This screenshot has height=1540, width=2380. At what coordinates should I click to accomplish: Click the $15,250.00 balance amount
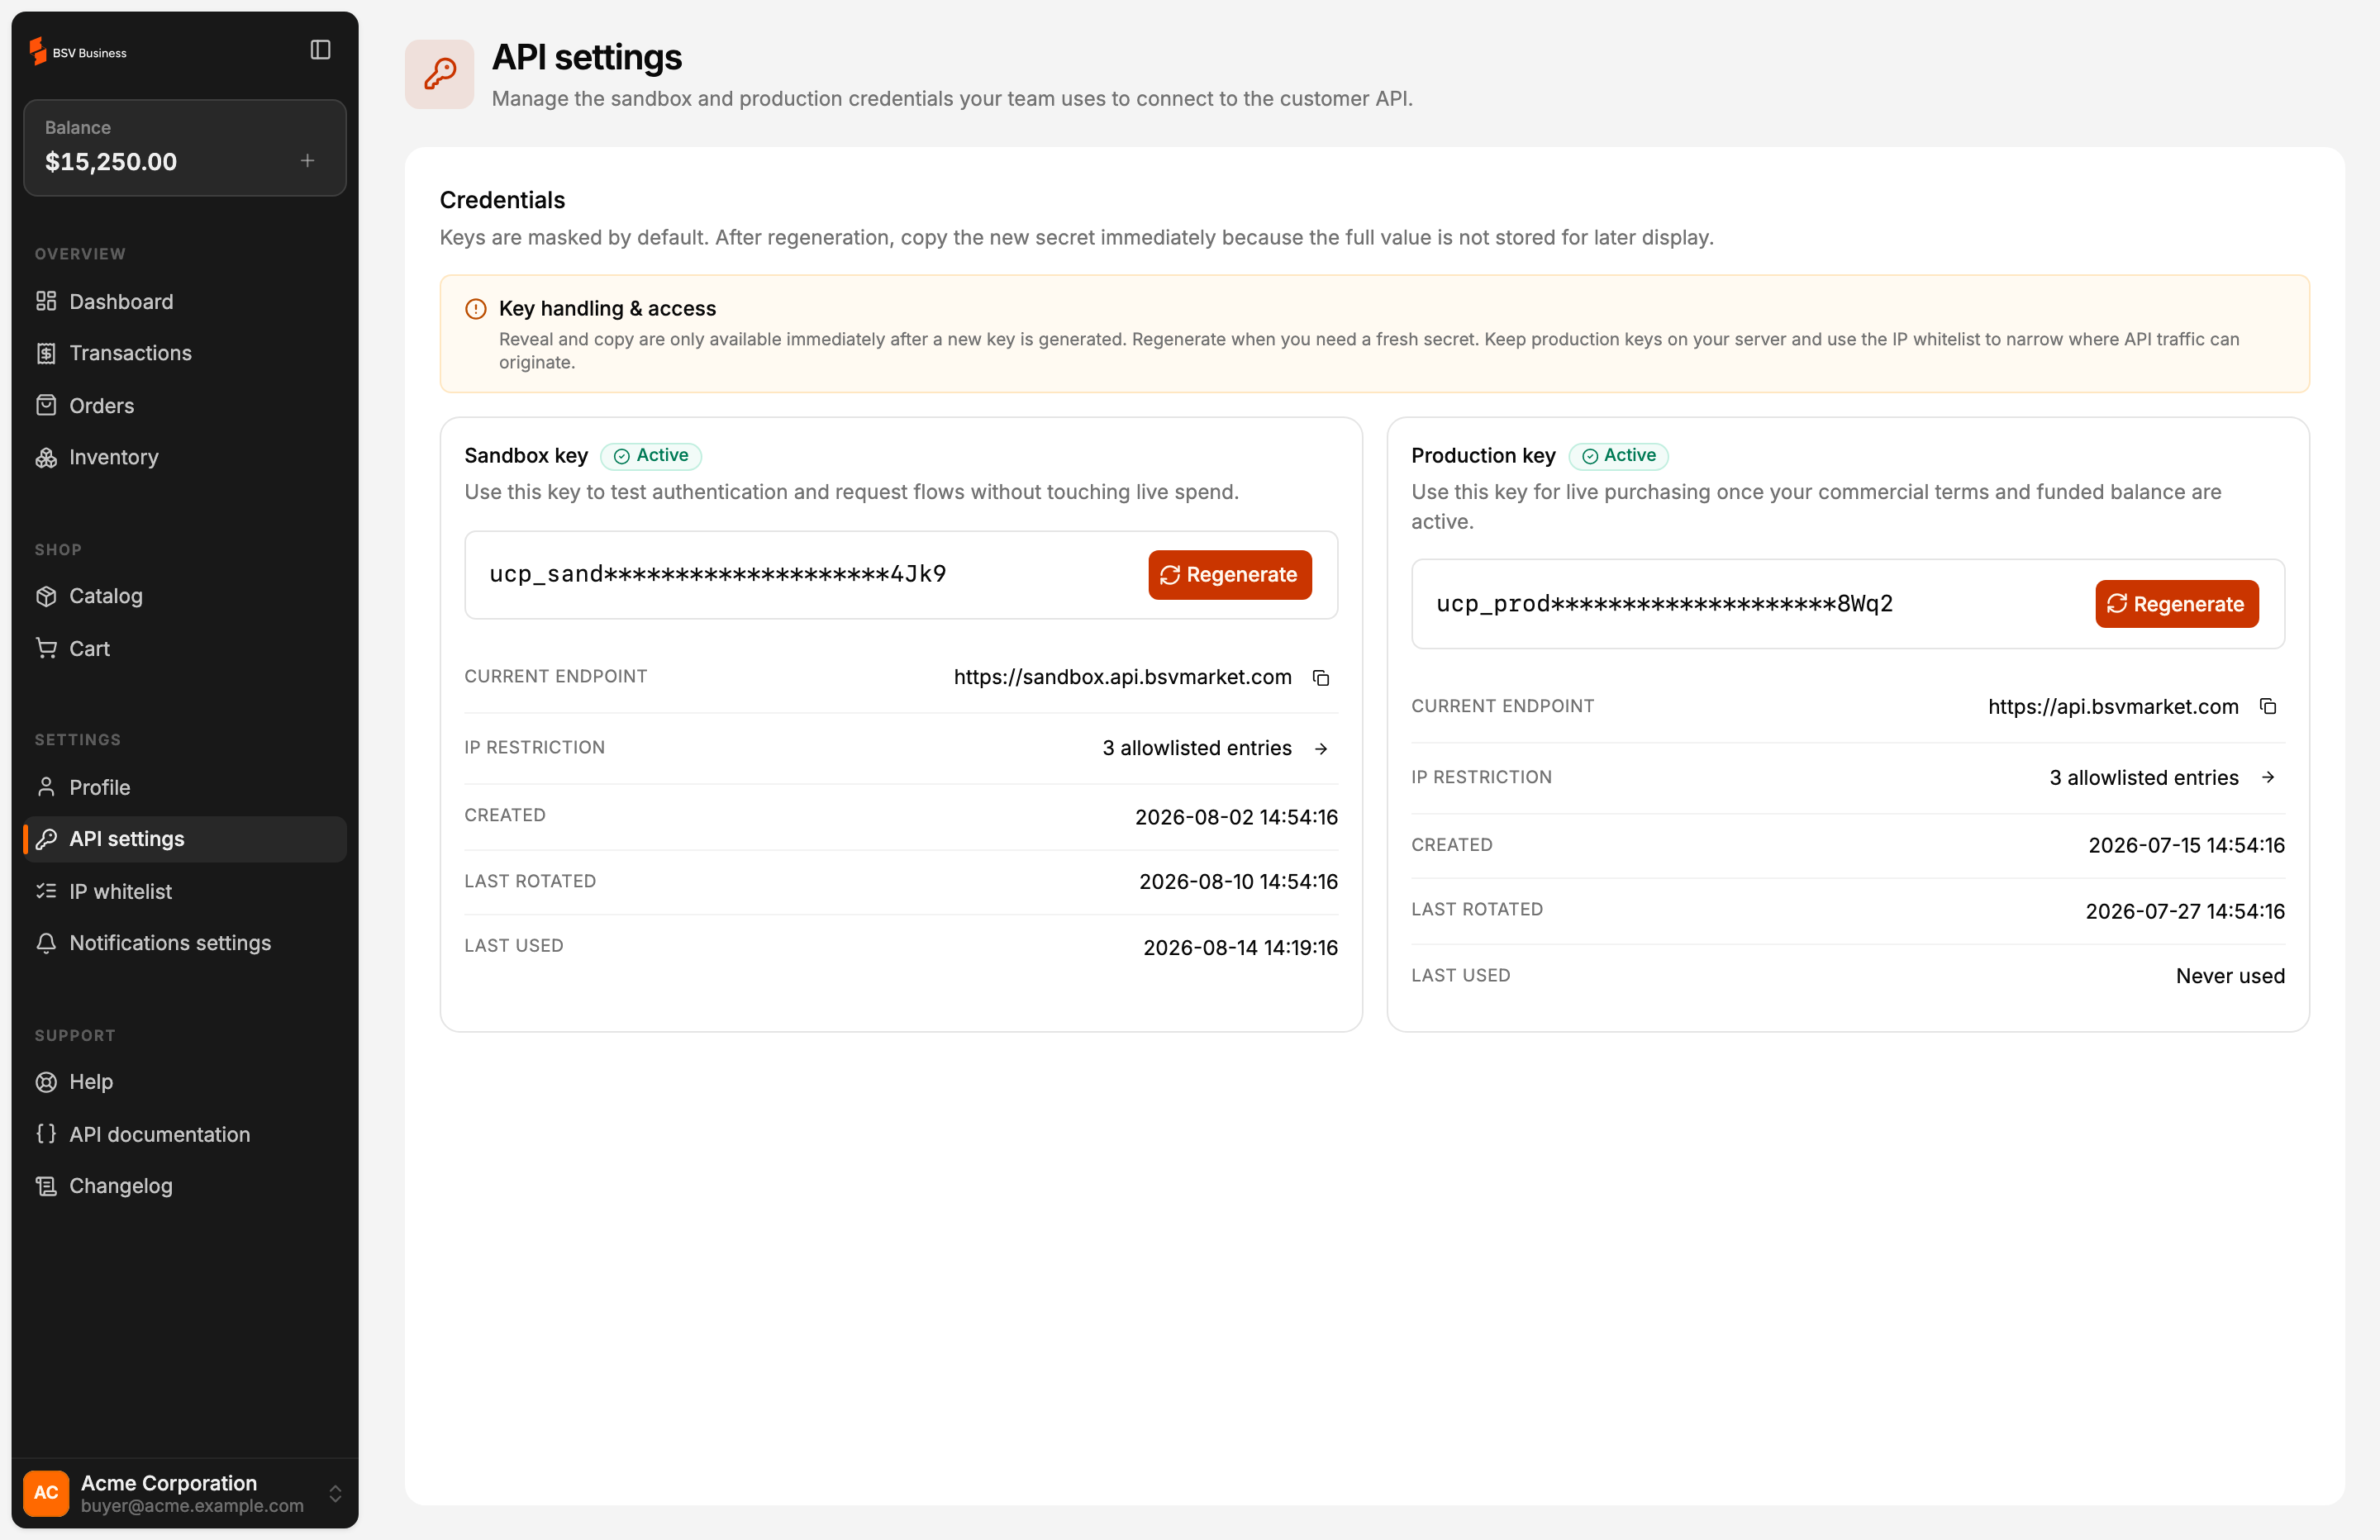click(x=111, y=161)
